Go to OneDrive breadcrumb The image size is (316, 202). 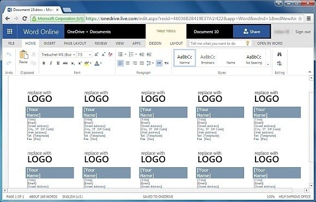76,32
